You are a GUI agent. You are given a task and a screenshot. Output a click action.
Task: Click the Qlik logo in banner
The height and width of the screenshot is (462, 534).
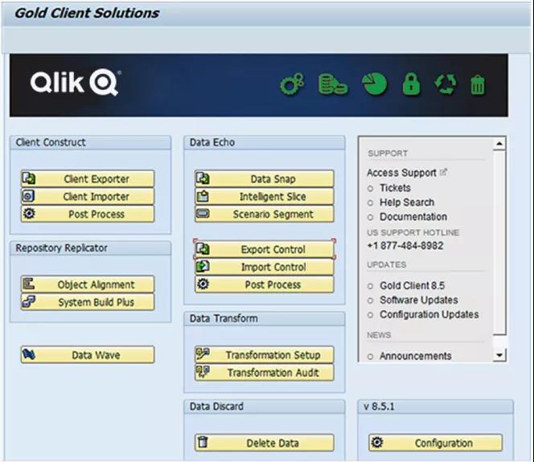pos(76,83)
